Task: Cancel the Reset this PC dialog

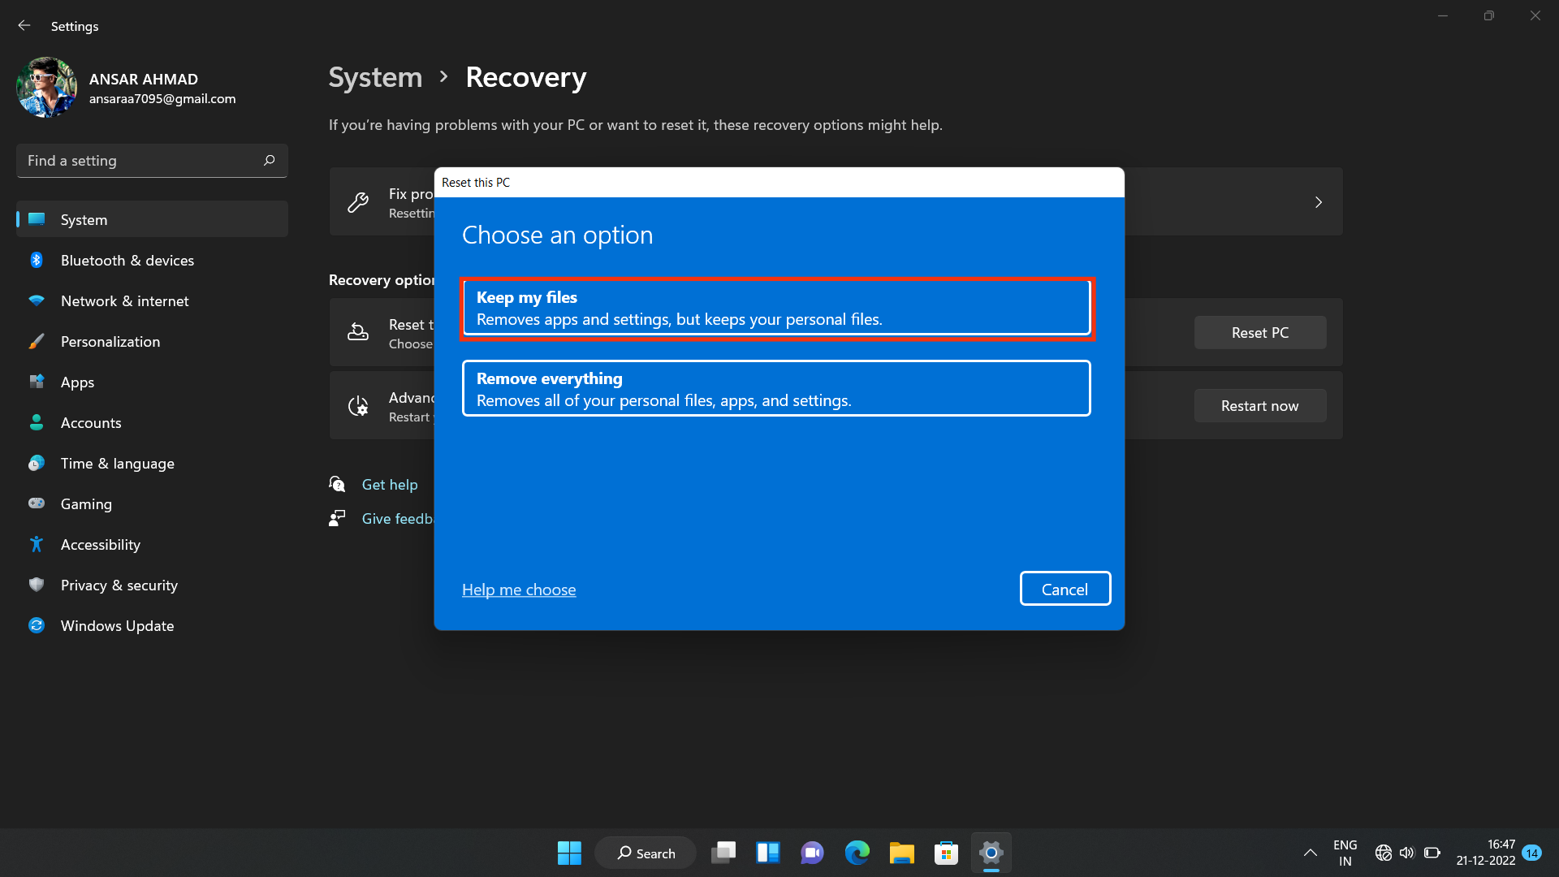Action: pyautogui.click(x=1065, y=588)
